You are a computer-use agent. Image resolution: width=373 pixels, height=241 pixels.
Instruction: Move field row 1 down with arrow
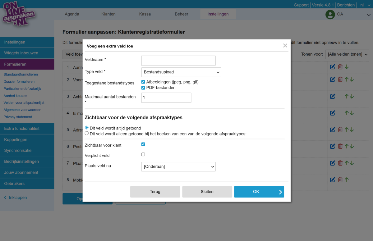347,67
